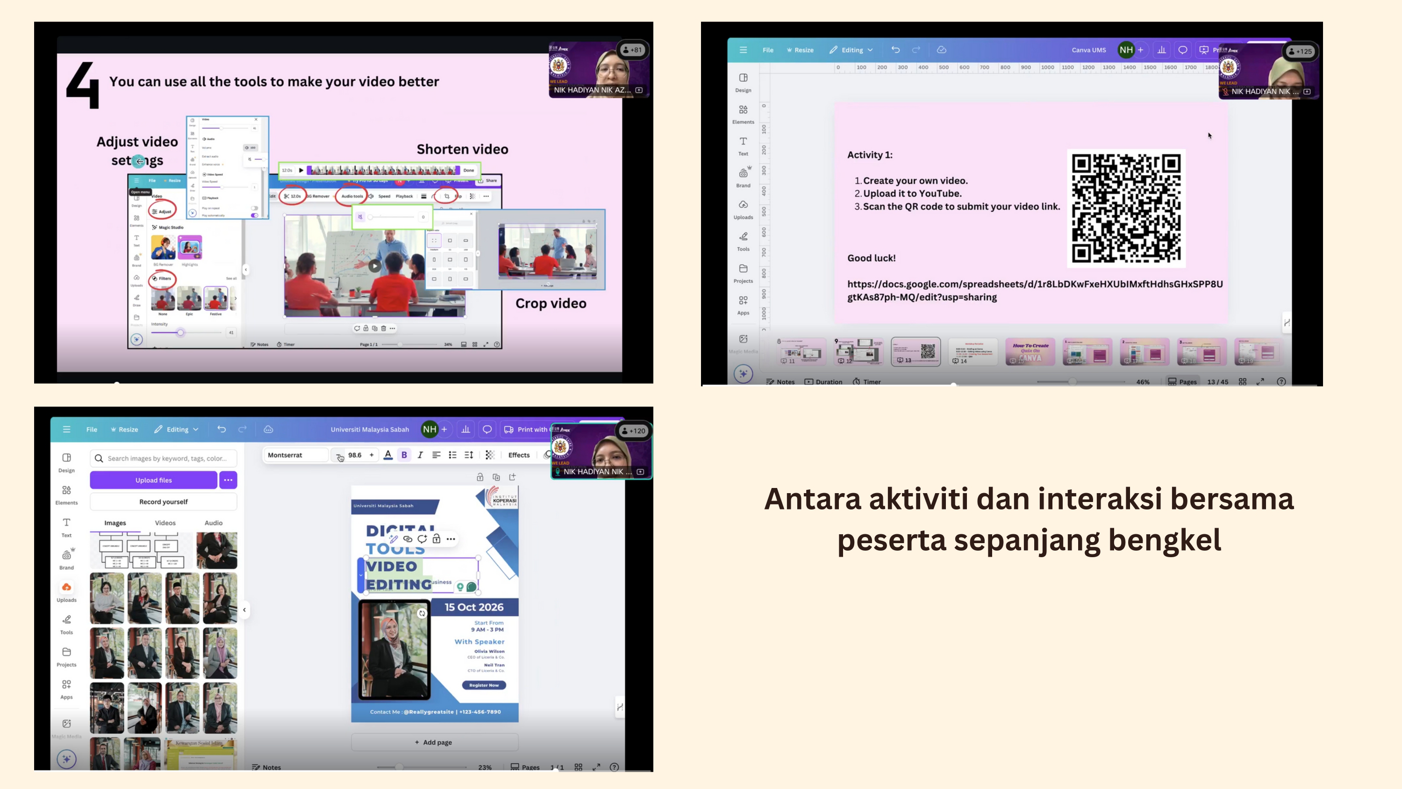The height and width of the screenshot is (789, 1402).
Task: Click the QR code on Activity 1 slide
Action: tap(1125, 208)
